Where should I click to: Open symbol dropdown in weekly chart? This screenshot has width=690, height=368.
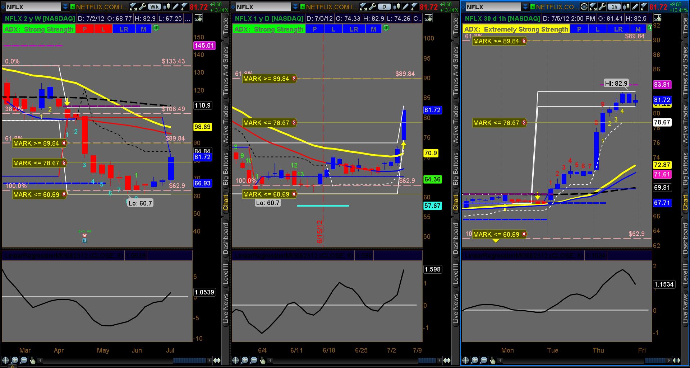[x=65, y=6]
